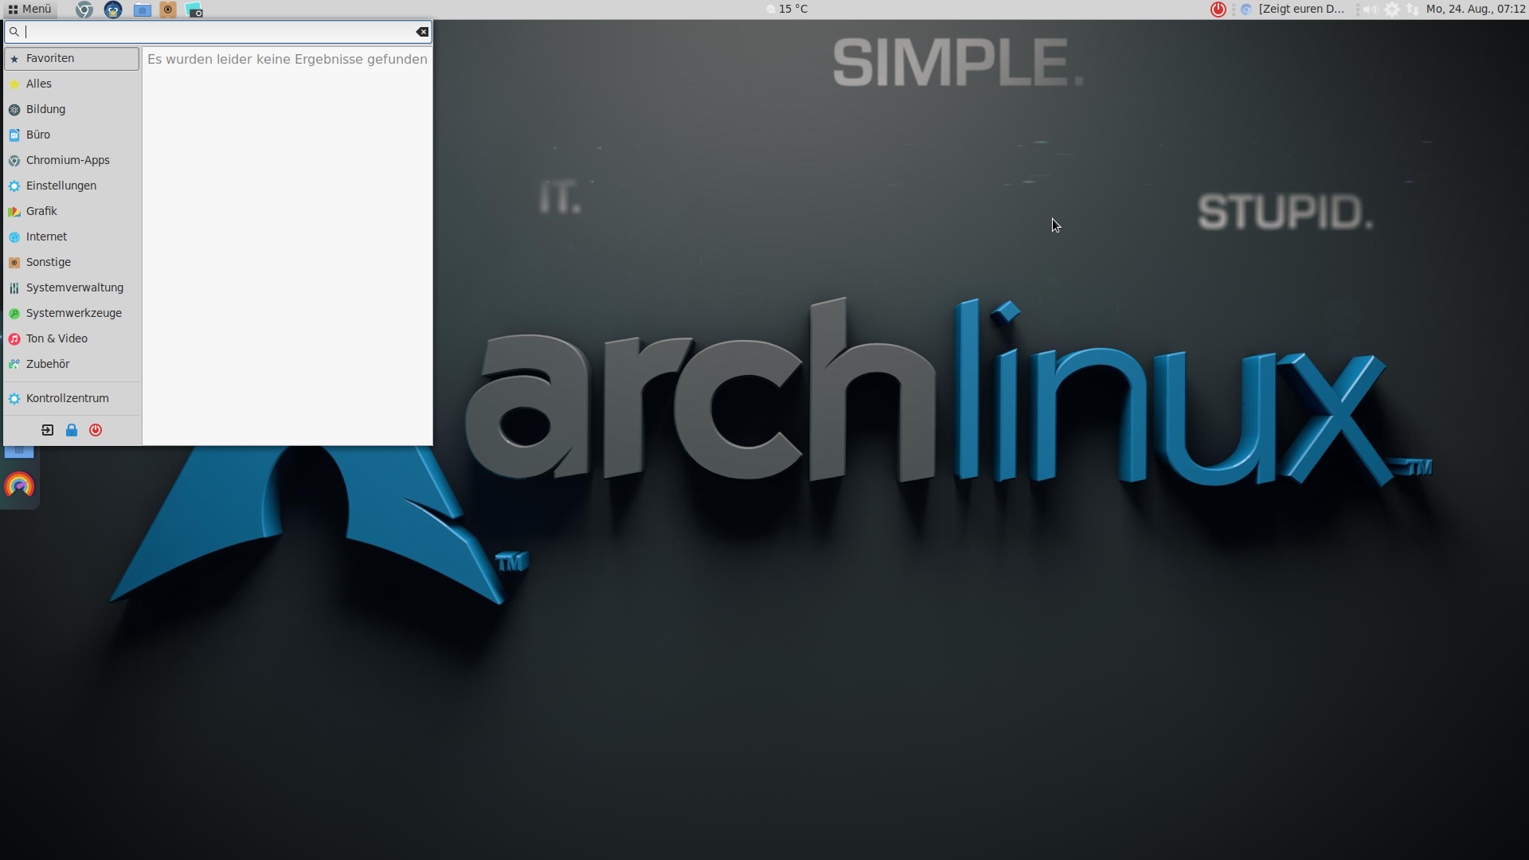
Task: Open the Einstellungen category
Action: pos(61,186)
